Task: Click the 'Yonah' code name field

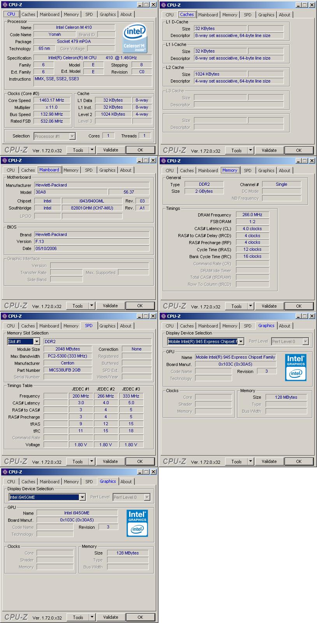Action: pos(55,34)
